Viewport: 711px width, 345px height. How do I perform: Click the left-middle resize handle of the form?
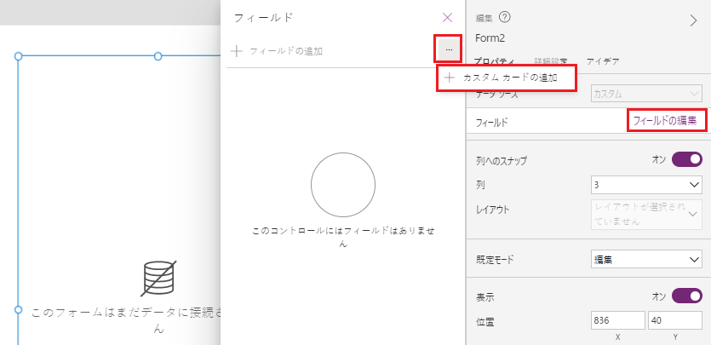pos(18,309)
